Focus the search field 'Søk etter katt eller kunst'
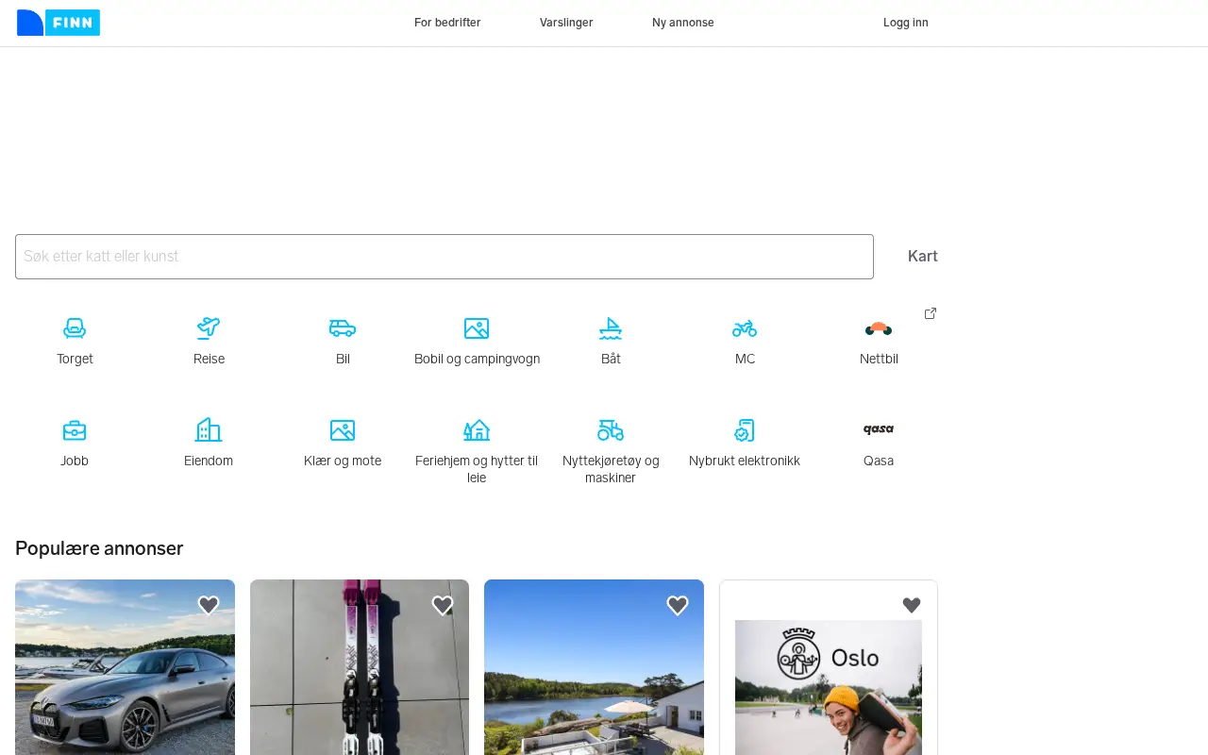Viewport: 1208px width, 755px height. coord(445,257)
